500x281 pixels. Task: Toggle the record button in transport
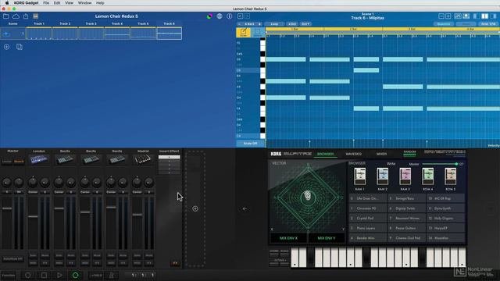[28, 275]
